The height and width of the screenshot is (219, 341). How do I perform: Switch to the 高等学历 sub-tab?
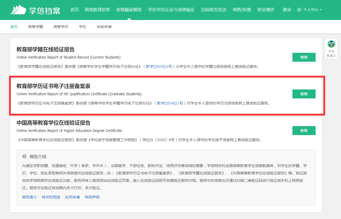pyautogui.click(x=61, y=27)
